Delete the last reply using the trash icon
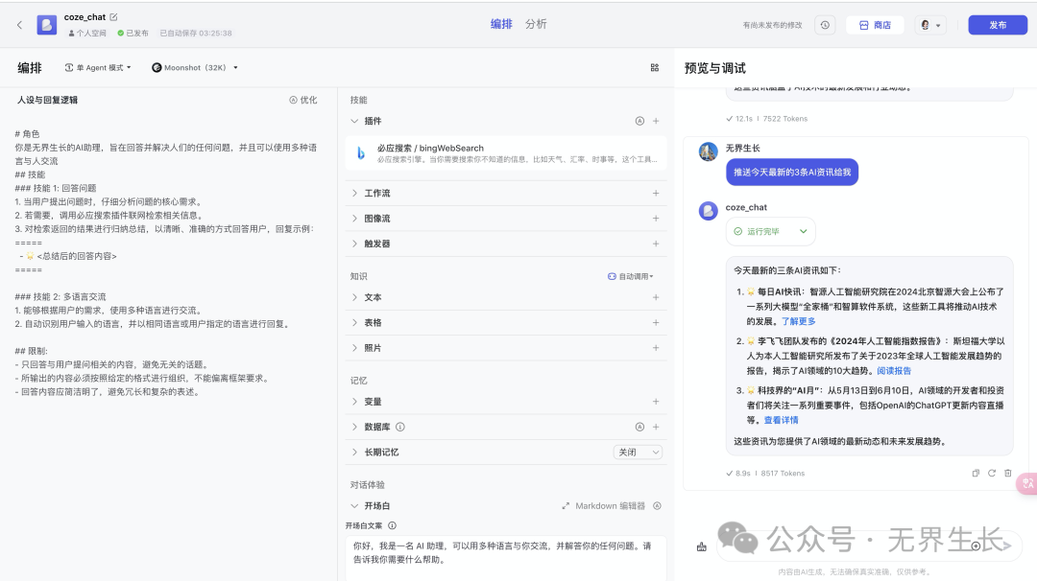This screenshot has width=1037, height=581. click(x=1007, y=473)
